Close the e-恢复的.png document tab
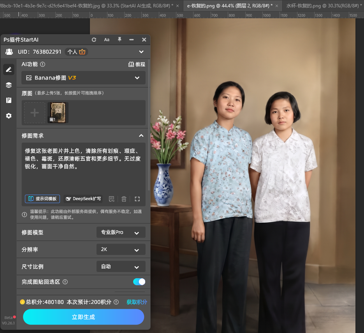Image resolution: width=364 pixels, height=333 pixels. [277, 6]
